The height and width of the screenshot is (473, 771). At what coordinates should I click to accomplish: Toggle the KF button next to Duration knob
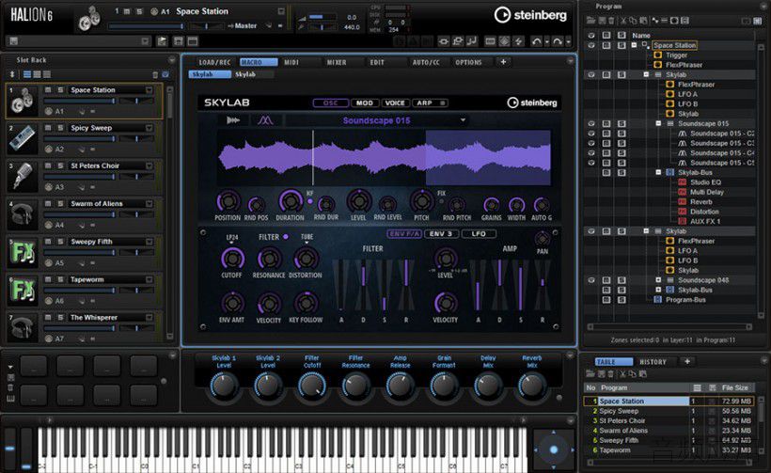pyautogui.click(x=309, y=201)
